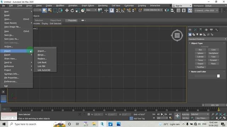Choose Link FBX in Import submenu

pyautogui.click(x=41, y=66)
